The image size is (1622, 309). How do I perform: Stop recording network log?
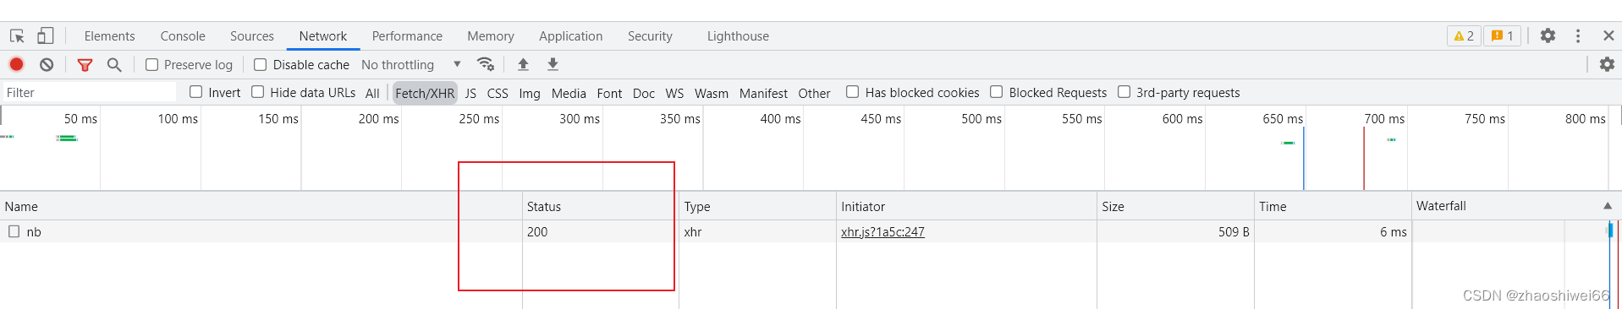(x=16, y=64)
